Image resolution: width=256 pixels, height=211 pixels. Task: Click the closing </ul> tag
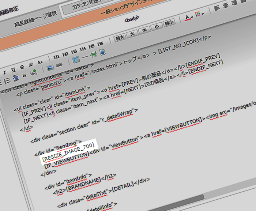point(26,129)
